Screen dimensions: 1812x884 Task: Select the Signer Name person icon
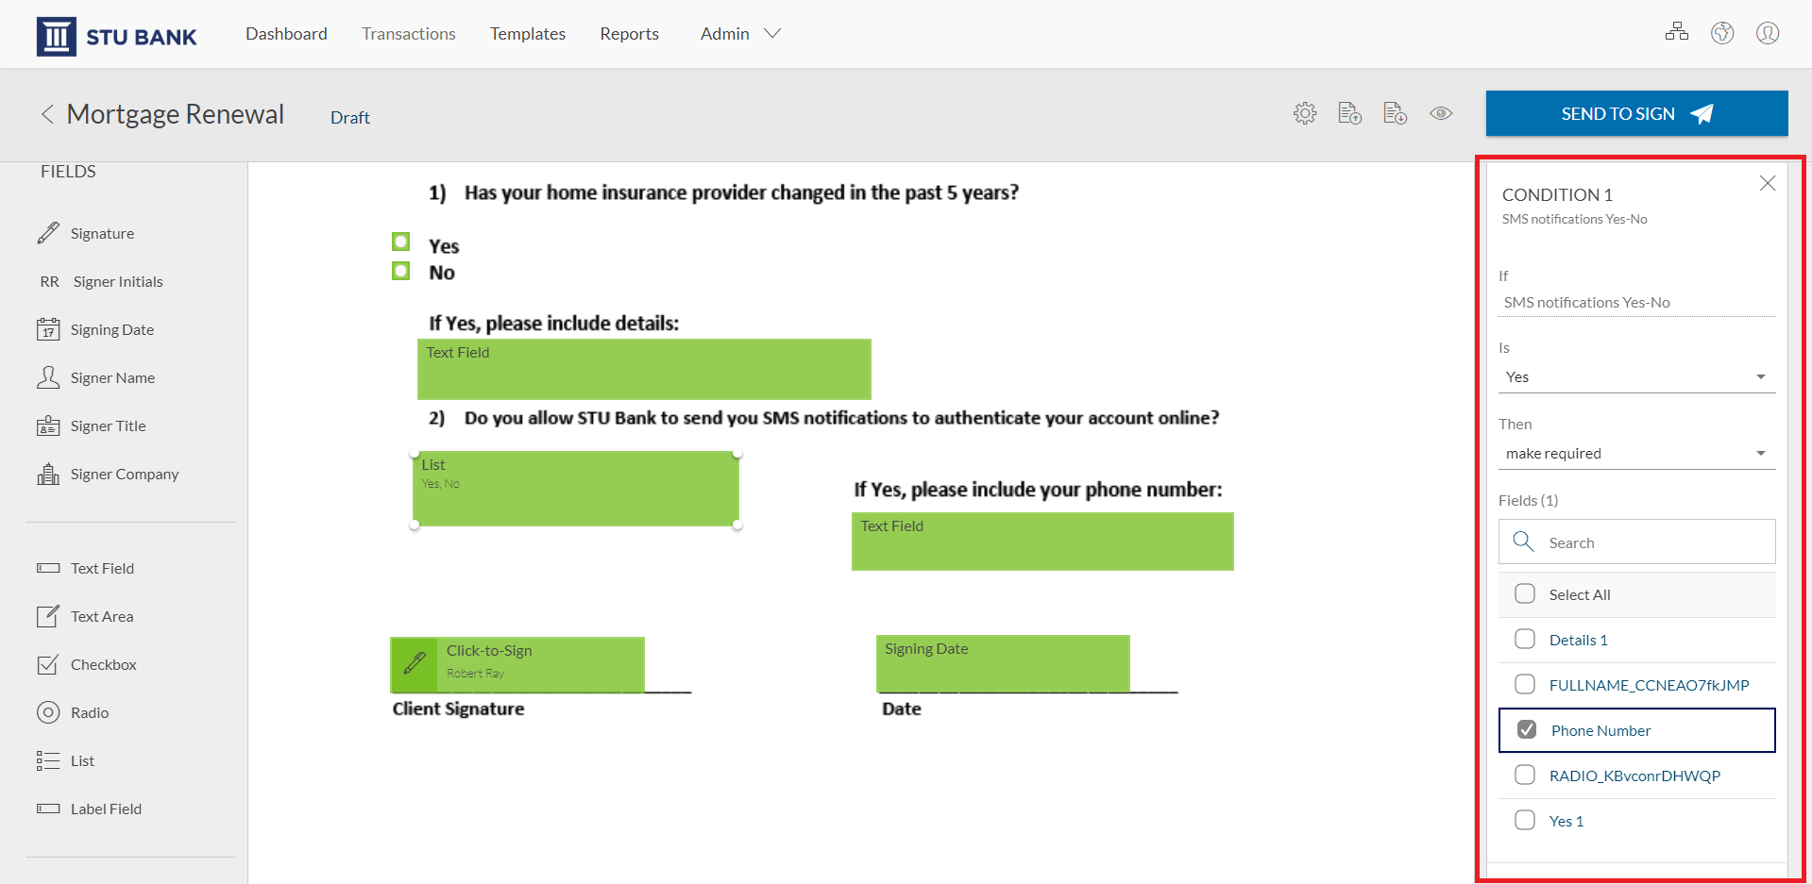(x=48, y=377)
